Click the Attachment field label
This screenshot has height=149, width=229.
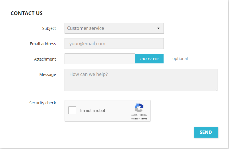coord(45,59)
